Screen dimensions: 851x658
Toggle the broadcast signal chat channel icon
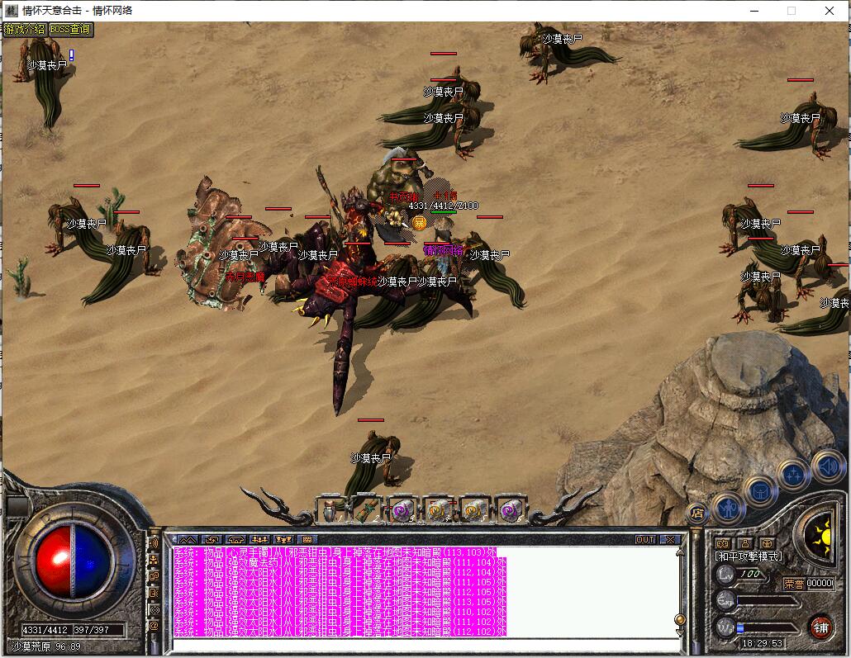[155, 543]
